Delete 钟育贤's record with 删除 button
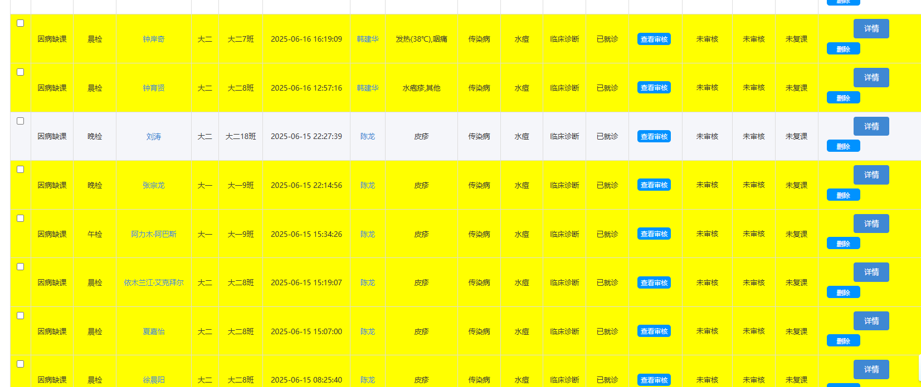Viewport: 921px width, 387px height. pos(843,98)
